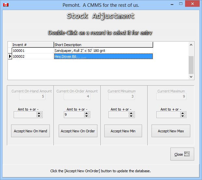Decrease the On-Hand adjustment amount spinner
The image size is (202, 180).
(x=39, y=116)
